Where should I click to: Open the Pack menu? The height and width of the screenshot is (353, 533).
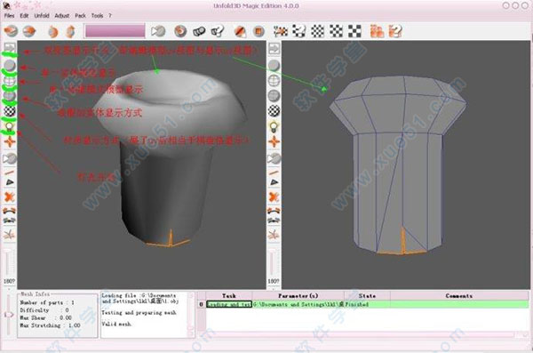tap(80, 16)
